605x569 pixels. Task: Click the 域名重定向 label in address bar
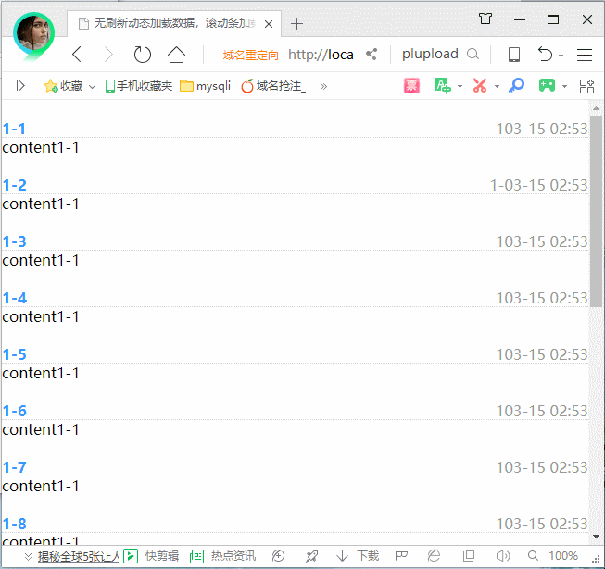coord(250,56)
